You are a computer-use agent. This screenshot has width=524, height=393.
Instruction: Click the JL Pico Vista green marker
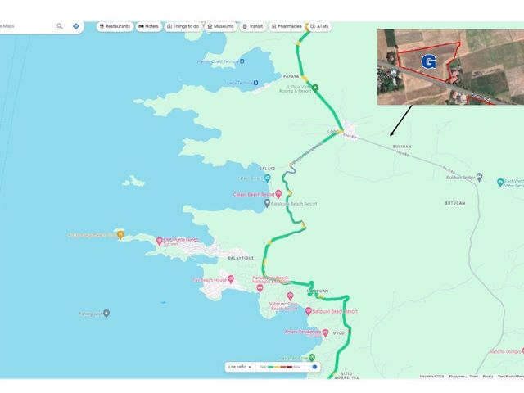[314, 88]
